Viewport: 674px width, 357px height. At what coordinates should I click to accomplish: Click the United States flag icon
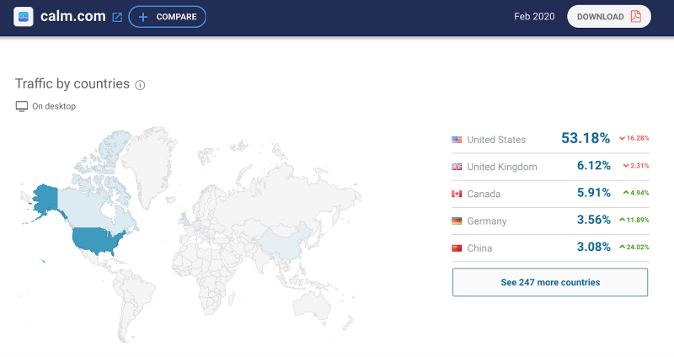pyautogui.click(x=457, y=140)
